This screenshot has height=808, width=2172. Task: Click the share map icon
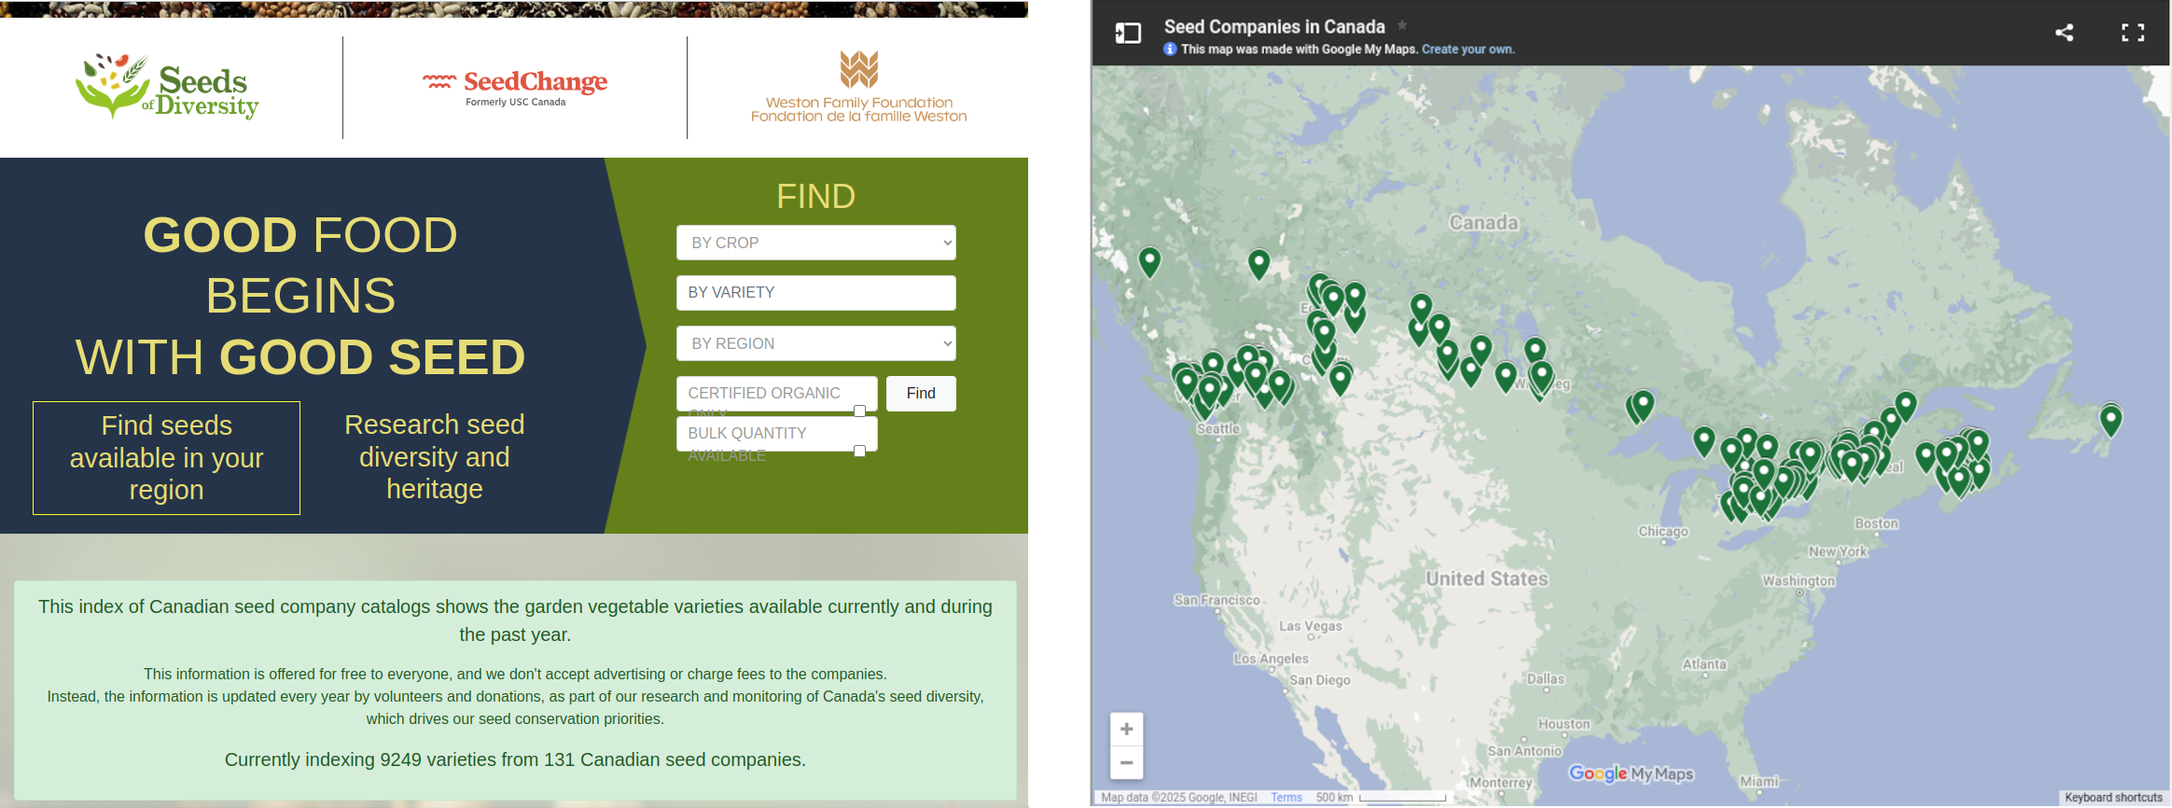pyautogui.click(x=2064, y=33)
